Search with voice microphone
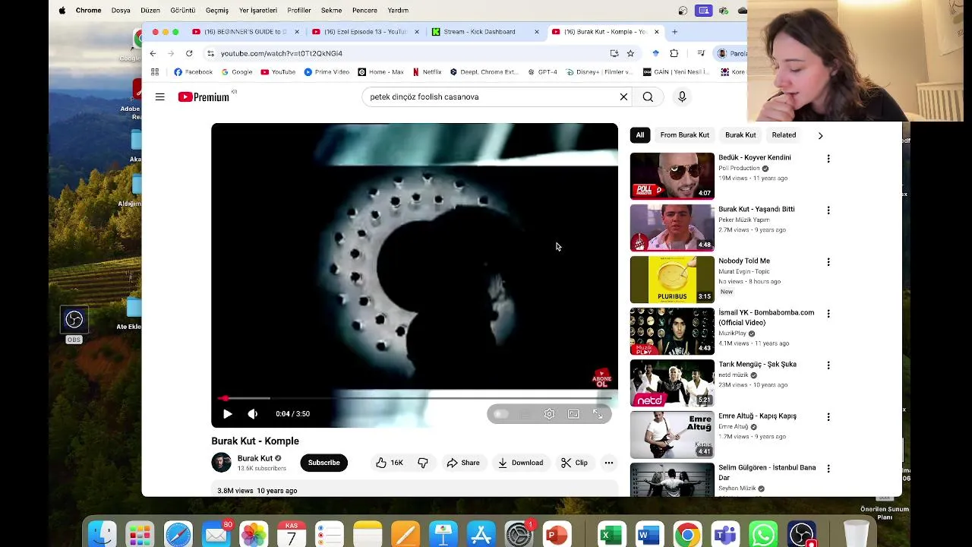972x547 pixels. click(x=682, y=96)
